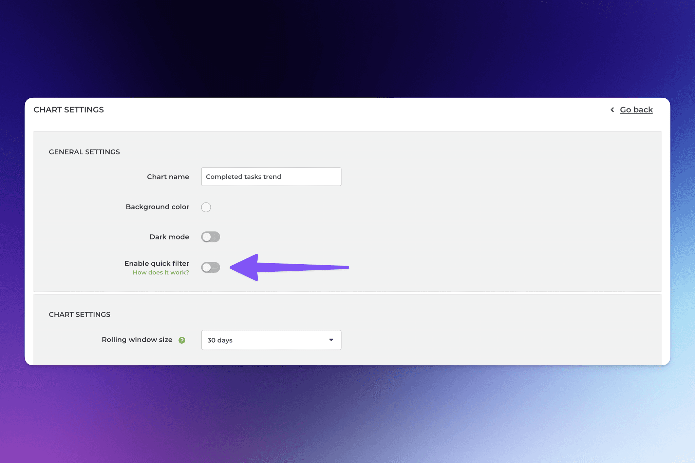The height and width of the screenshot is (463, 695).
Task: Select the text Completed tasks trend
Action: [243, 176]
